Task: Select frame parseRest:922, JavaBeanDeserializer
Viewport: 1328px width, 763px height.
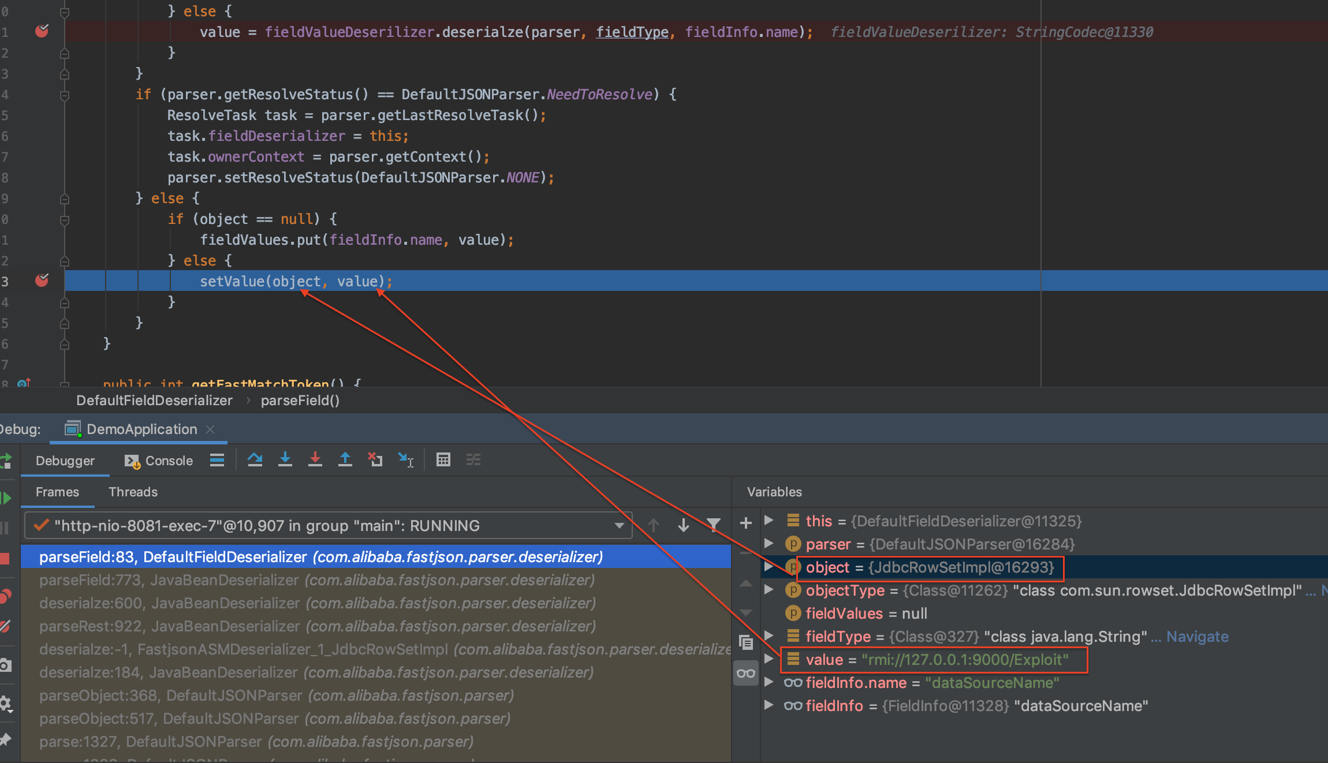Action: (x=376, y=626)
